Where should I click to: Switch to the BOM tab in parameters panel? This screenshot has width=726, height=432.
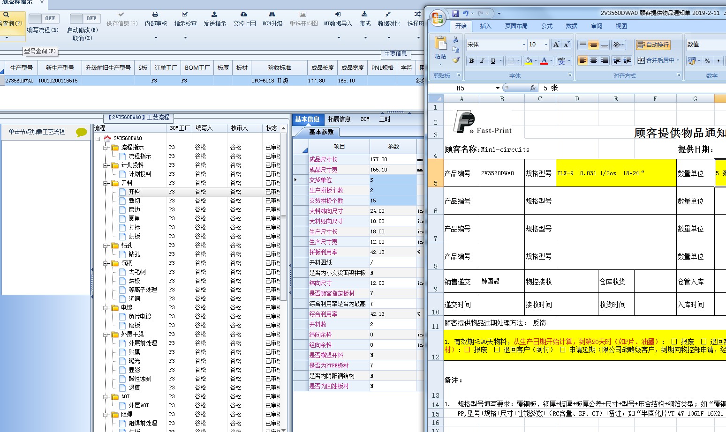tap(365, 119)
